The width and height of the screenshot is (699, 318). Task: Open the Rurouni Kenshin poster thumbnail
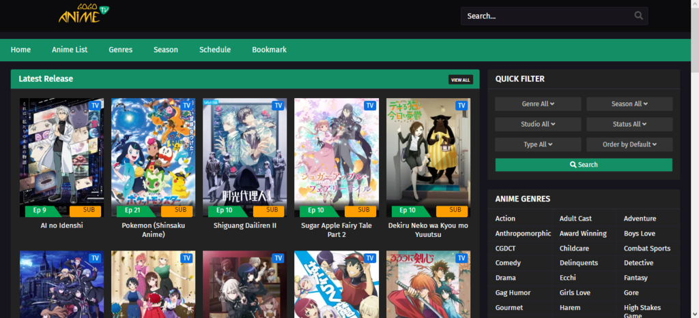[x=428, y=284]
